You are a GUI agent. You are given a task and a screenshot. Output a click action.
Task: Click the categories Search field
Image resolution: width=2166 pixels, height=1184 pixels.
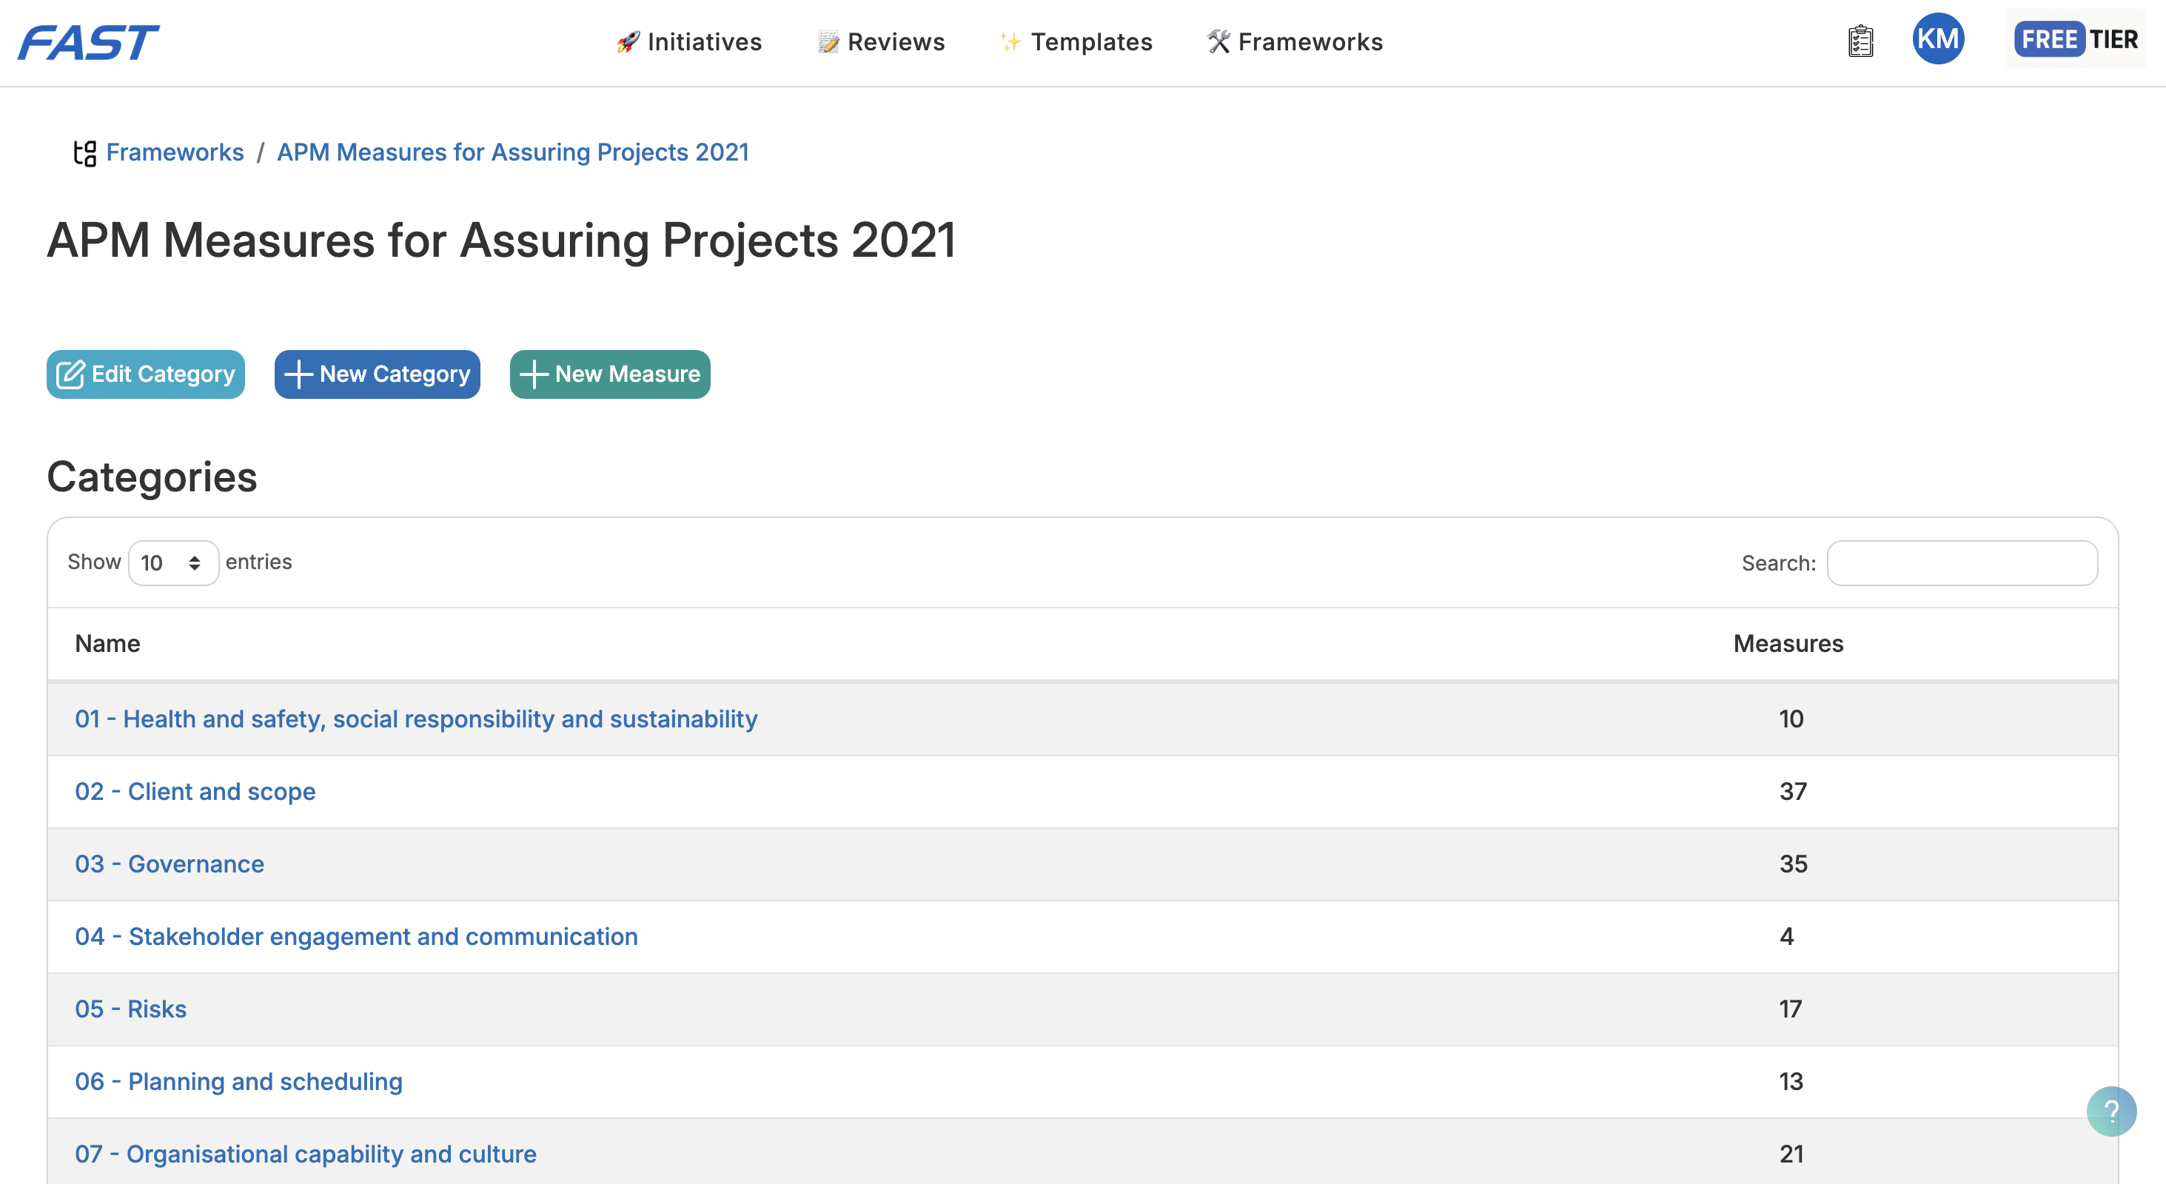(x=1962, y=563)
